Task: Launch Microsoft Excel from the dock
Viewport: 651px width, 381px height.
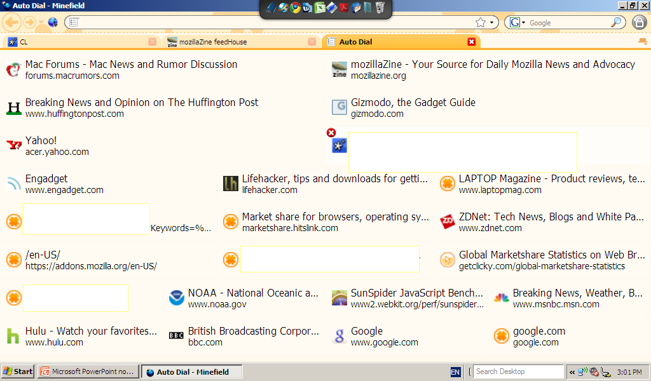Action: [x=320, y=8]
